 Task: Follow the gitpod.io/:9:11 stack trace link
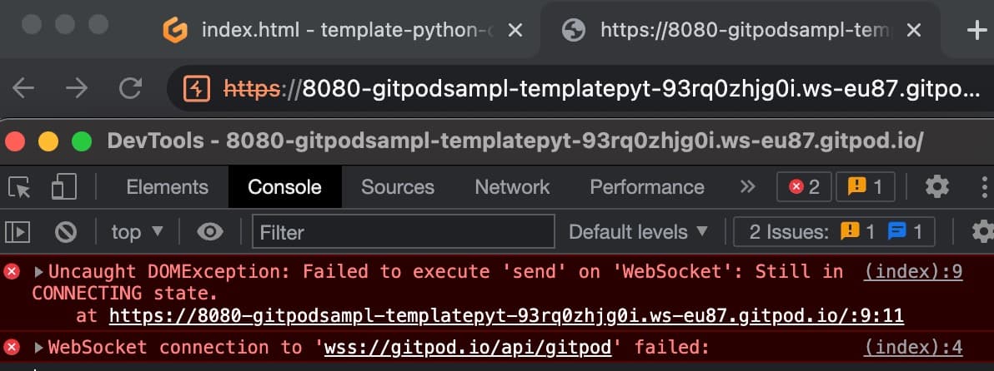click(x=506, y=315)
